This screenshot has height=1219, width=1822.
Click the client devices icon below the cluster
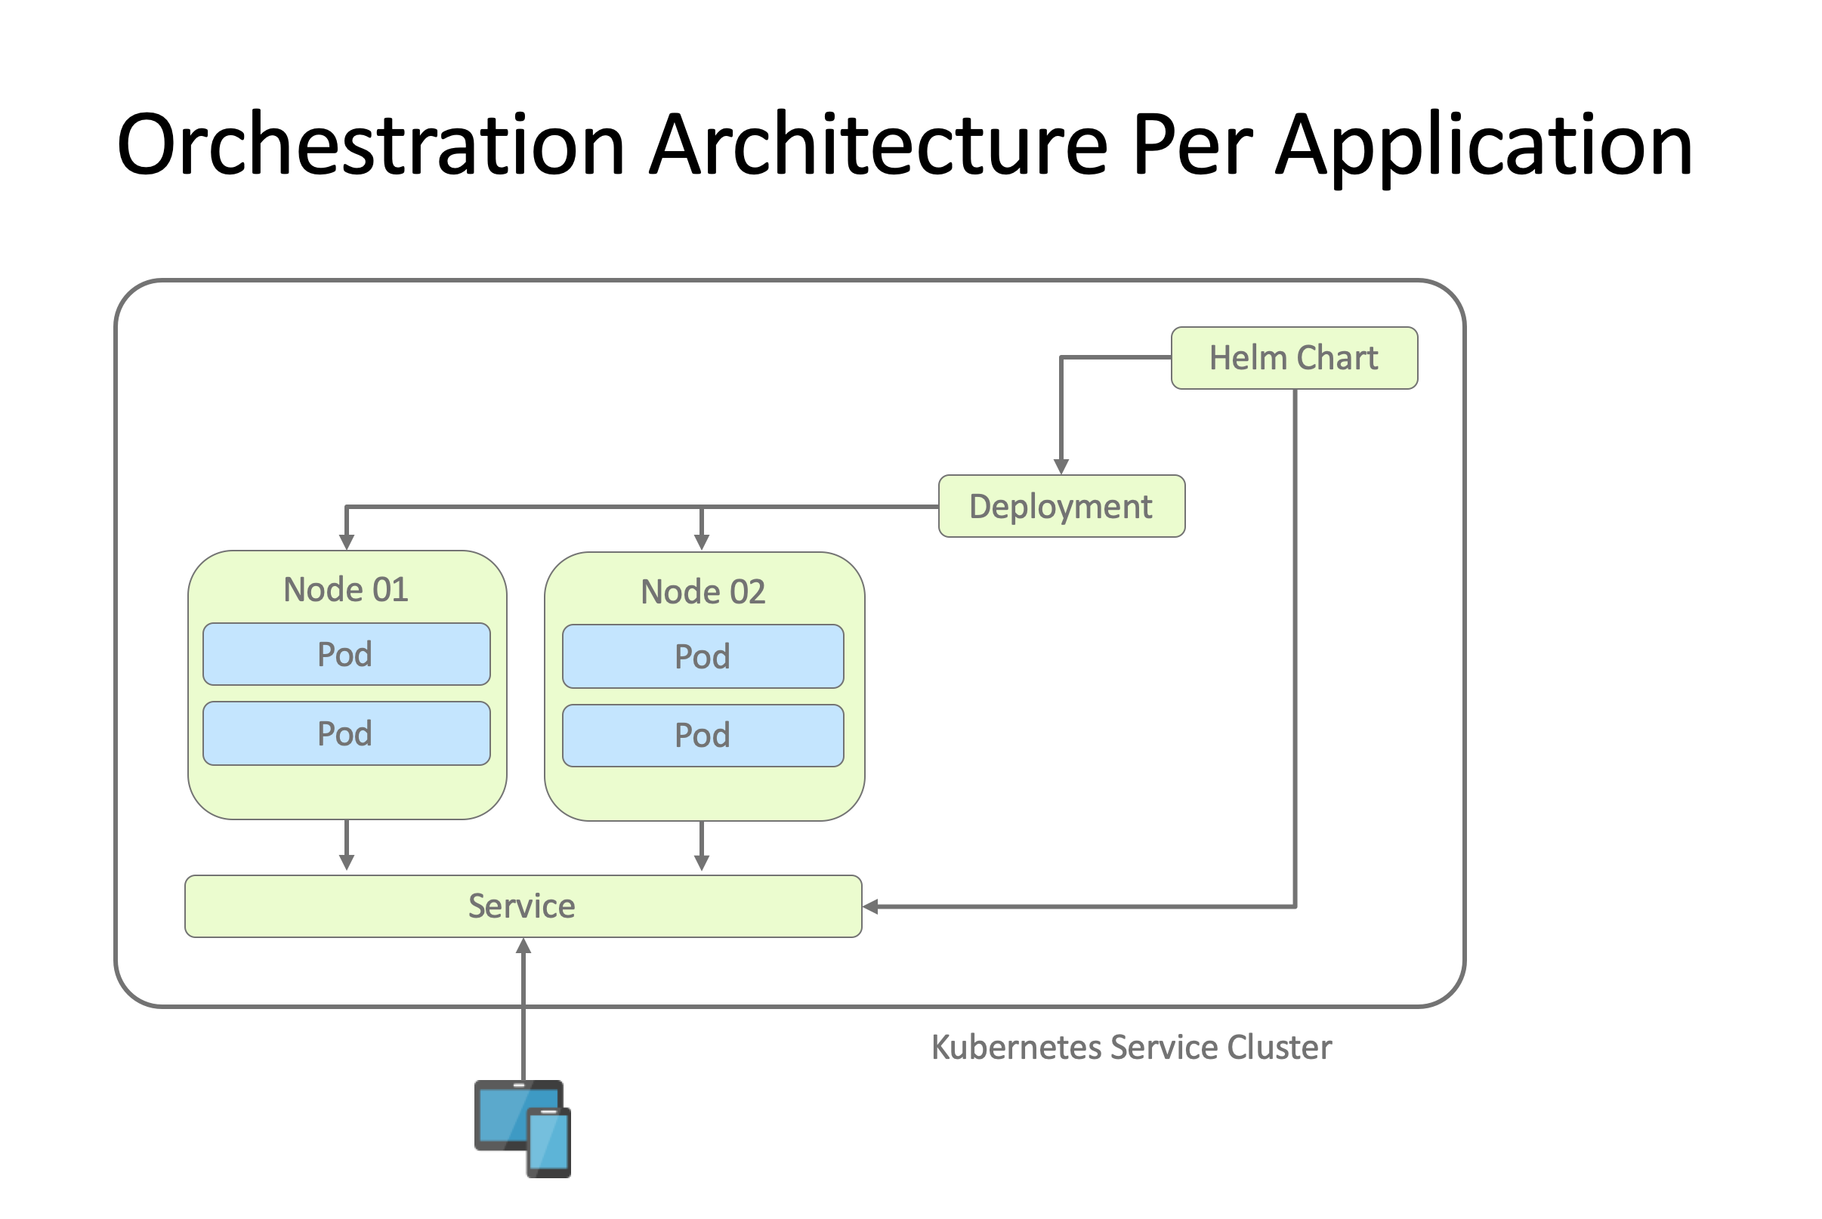click(522, 1128)
